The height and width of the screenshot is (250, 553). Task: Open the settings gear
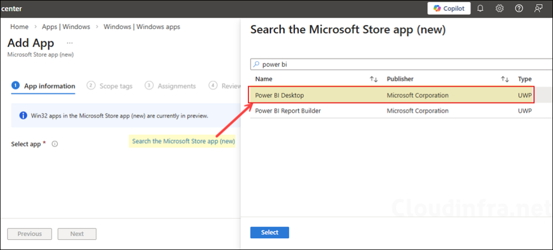pos(500,9)
